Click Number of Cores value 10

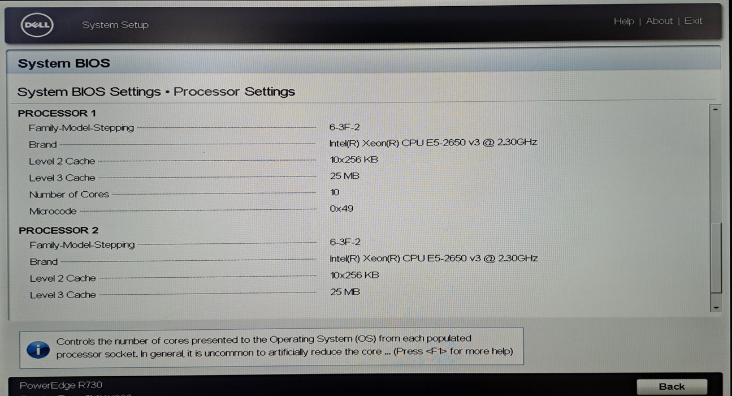coord(335,192)
